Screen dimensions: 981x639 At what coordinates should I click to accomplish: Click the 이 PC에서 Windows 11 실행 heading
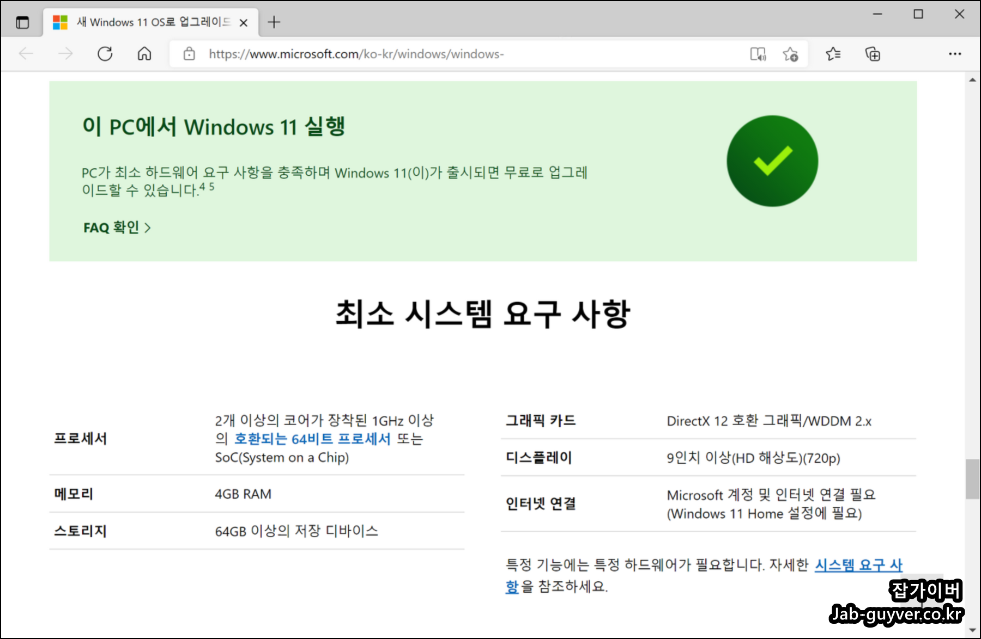pos(214,126)
